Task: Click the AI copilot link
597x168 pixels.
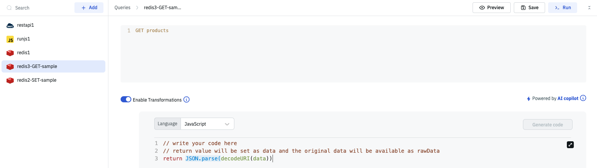Action: point(568,99)
